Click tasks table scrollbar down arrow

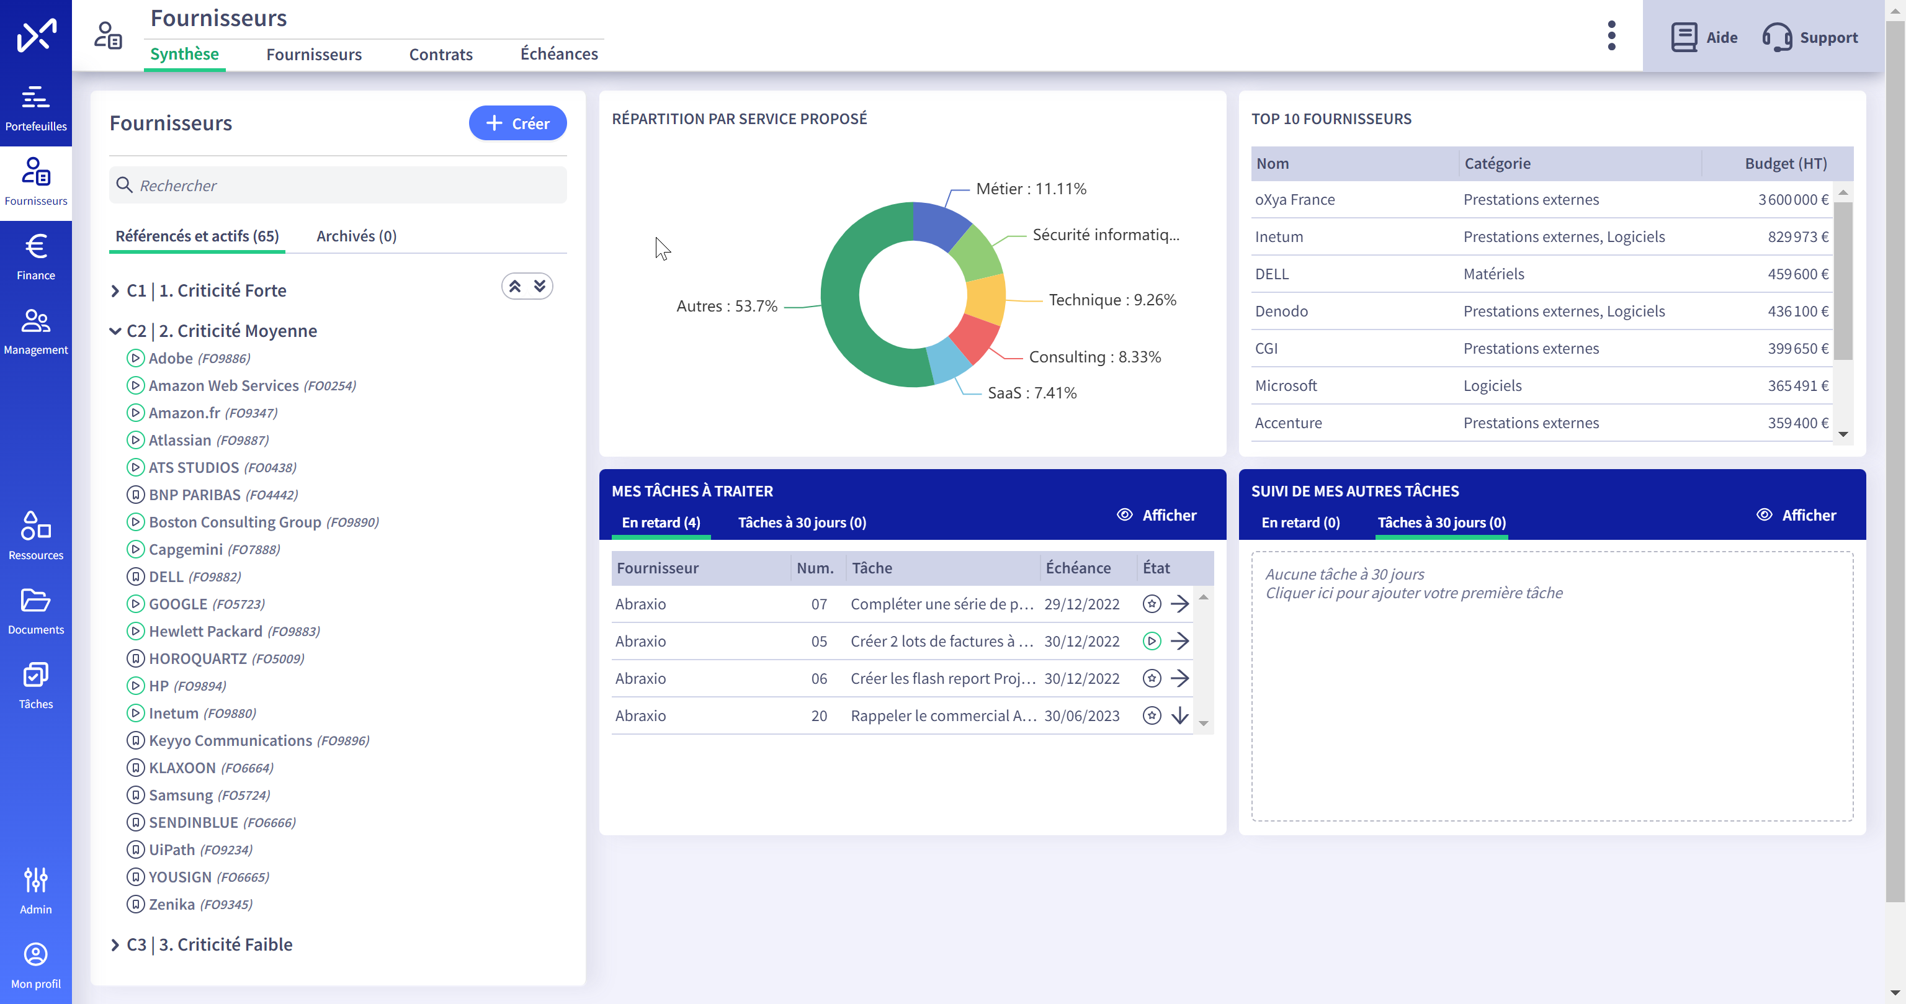1203,724
